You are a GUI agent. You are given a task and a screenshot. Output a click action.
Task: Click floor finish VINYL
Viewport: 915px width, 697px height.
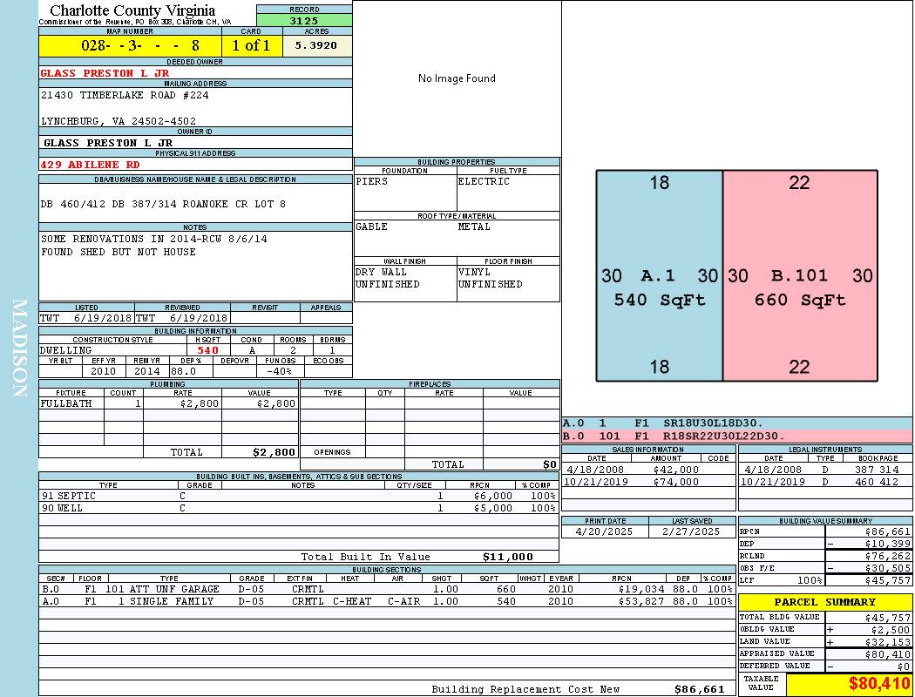(x=474, y=273)
